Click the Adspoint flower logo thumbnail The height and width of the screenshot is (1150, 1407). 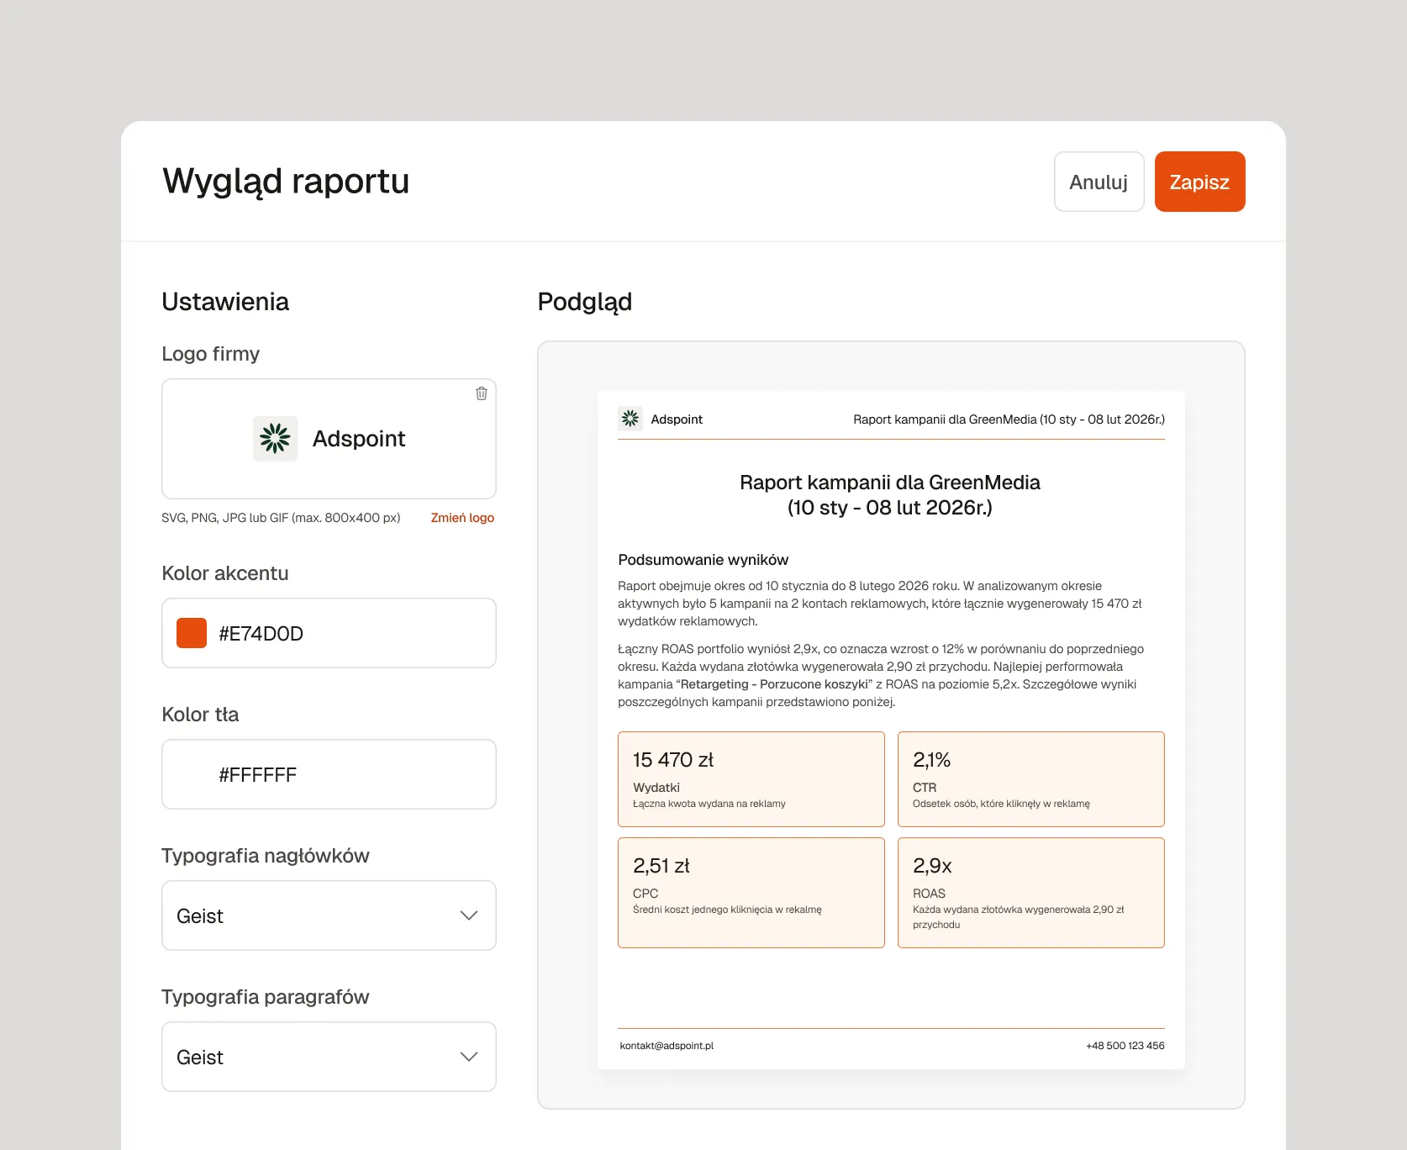275,438
